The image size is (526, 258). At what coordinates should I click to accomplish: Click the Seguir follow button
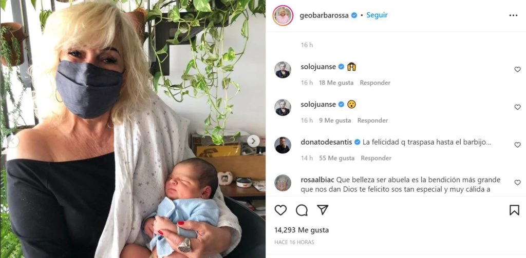click(377, 15)
